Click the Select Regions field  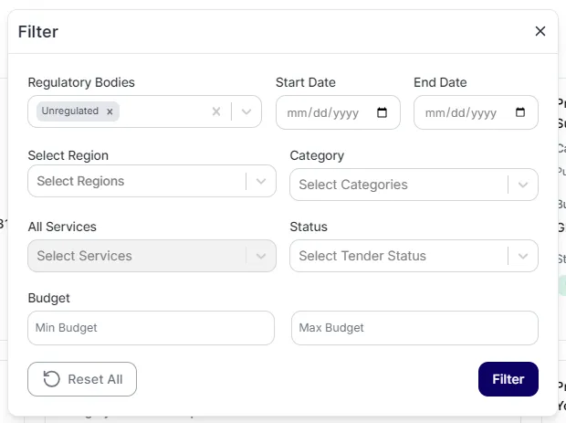[x=137, y=181]
